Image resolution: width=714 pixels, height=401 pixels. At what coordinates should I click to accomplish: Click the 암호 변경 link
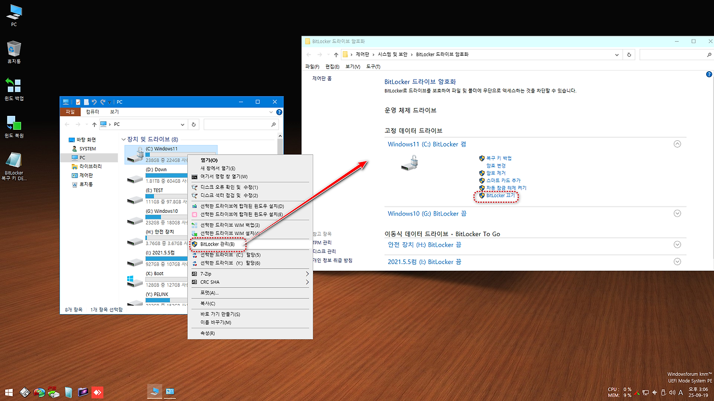click(496, 165)
